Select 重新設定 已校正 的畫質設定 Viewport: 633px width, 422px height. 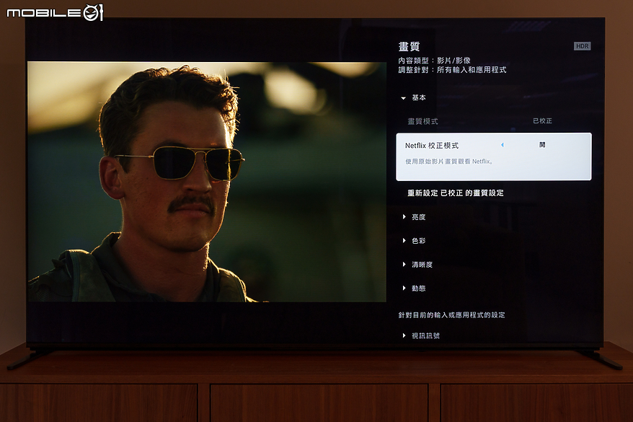pyautogui.click(x=456, y=193)
